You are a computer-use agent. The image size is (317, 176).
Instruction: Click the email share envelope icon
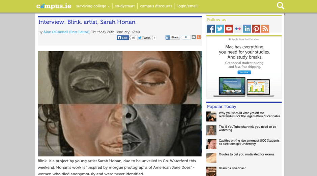pos(194,37)
